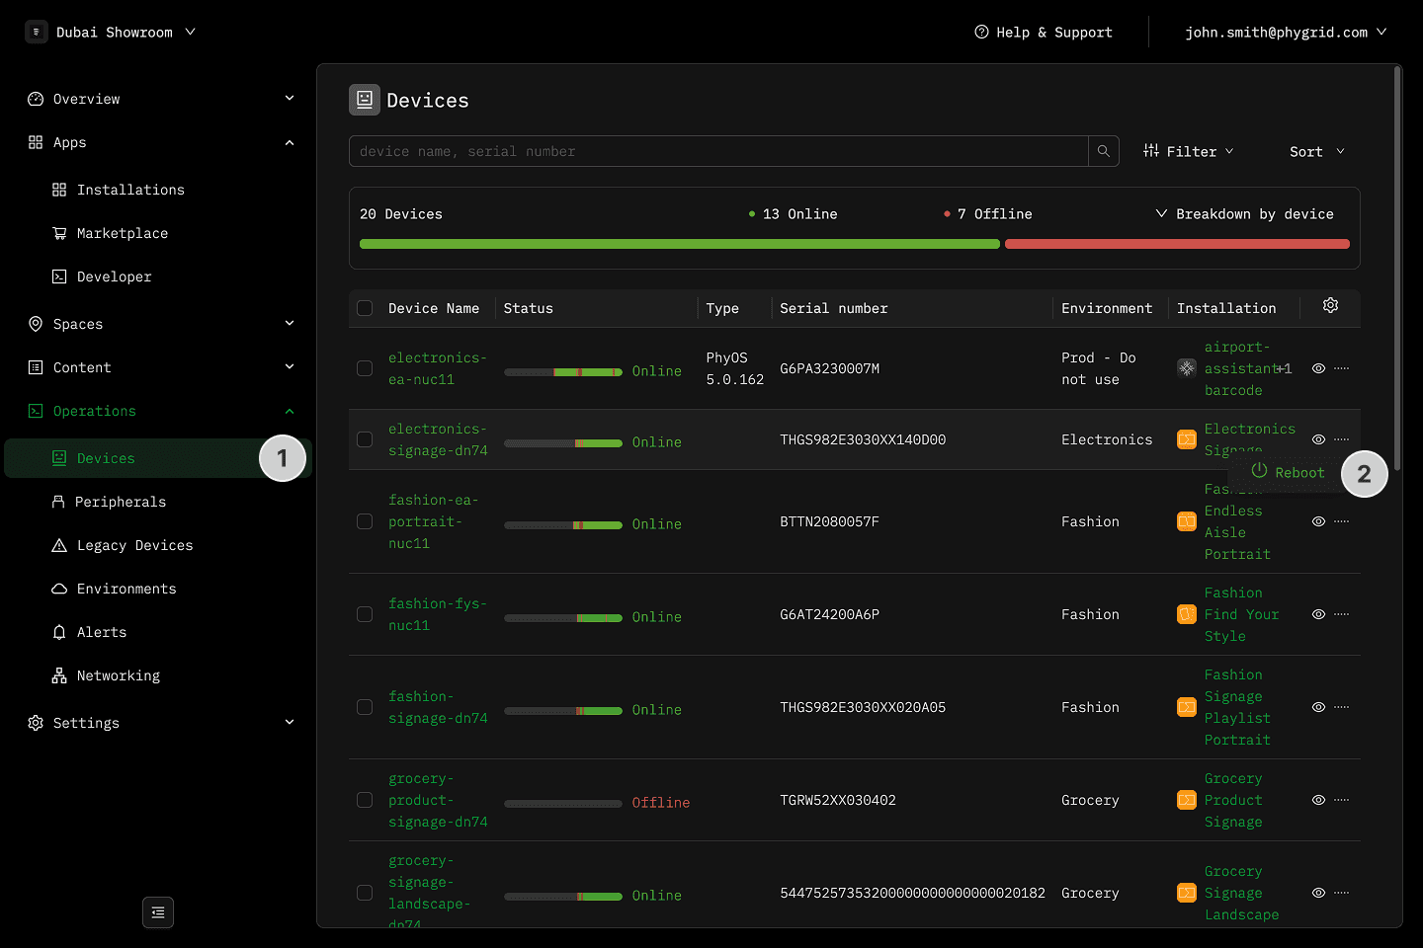Viewport: 1423px width, 948px height.
Task: Open more options for grocery-signage-landscape-dn74
Action: click(x=1341, y=893)
